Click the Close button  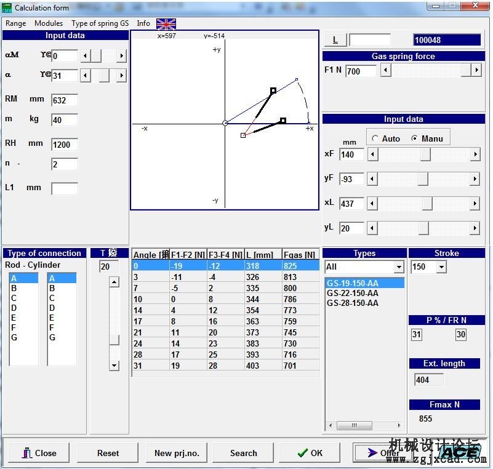(x=39, y=452)
